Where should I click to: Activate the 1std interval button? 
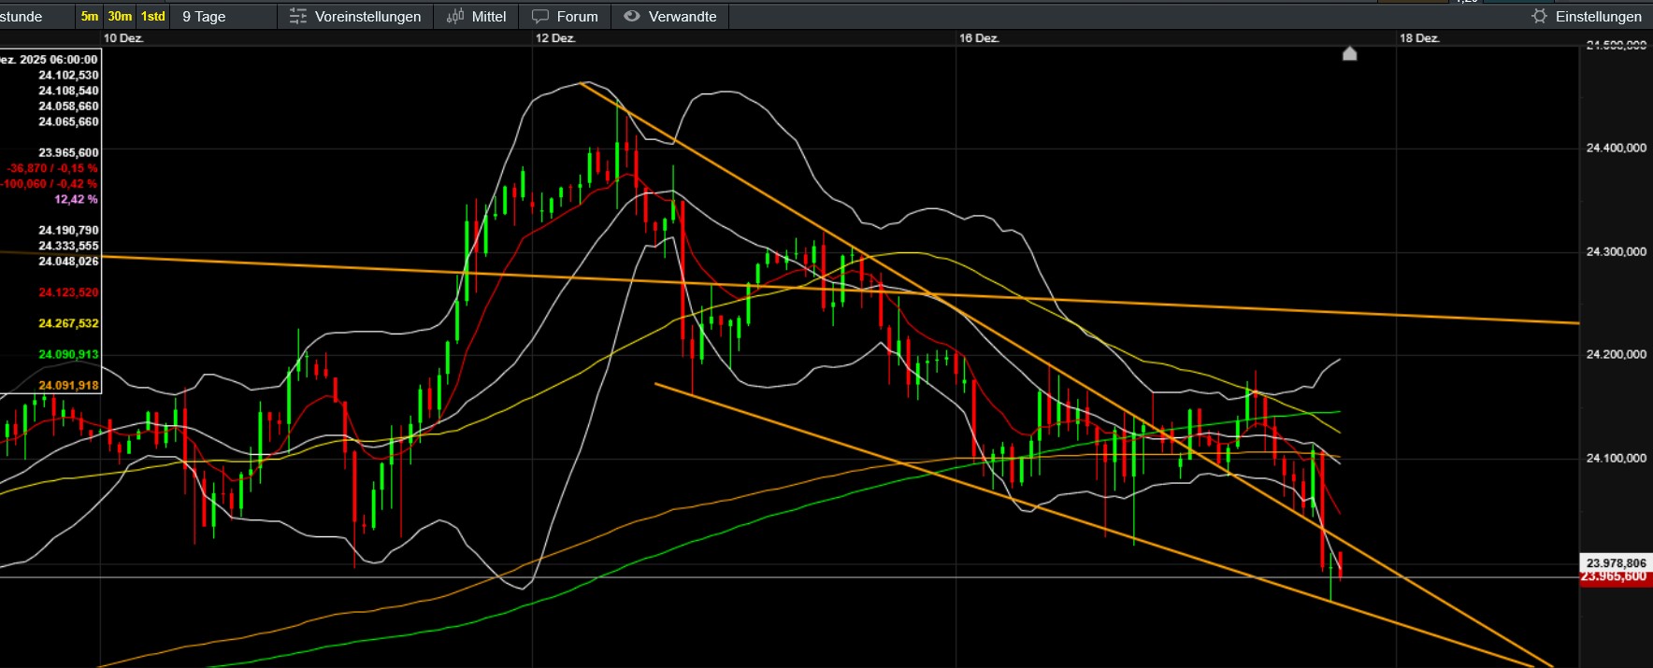153,16
